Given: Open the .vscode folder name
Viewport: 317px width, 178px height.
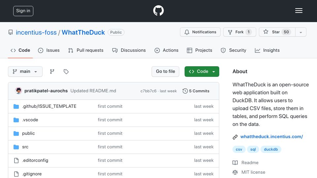Looking at the screenshot, I should click(30, 120).
